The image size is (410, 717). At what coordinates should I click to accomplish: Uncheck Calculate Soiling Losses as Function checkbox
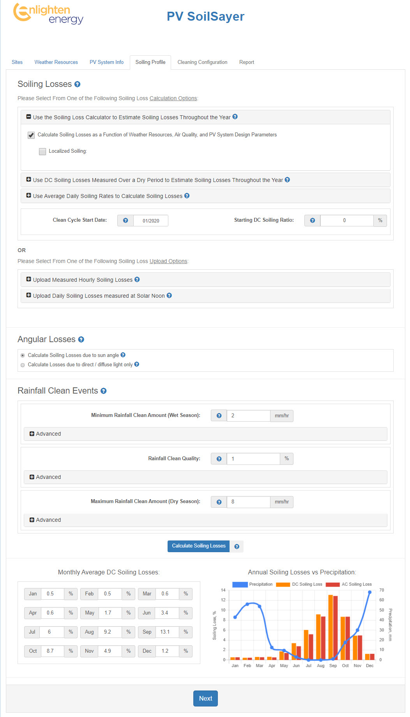[31, 135]
